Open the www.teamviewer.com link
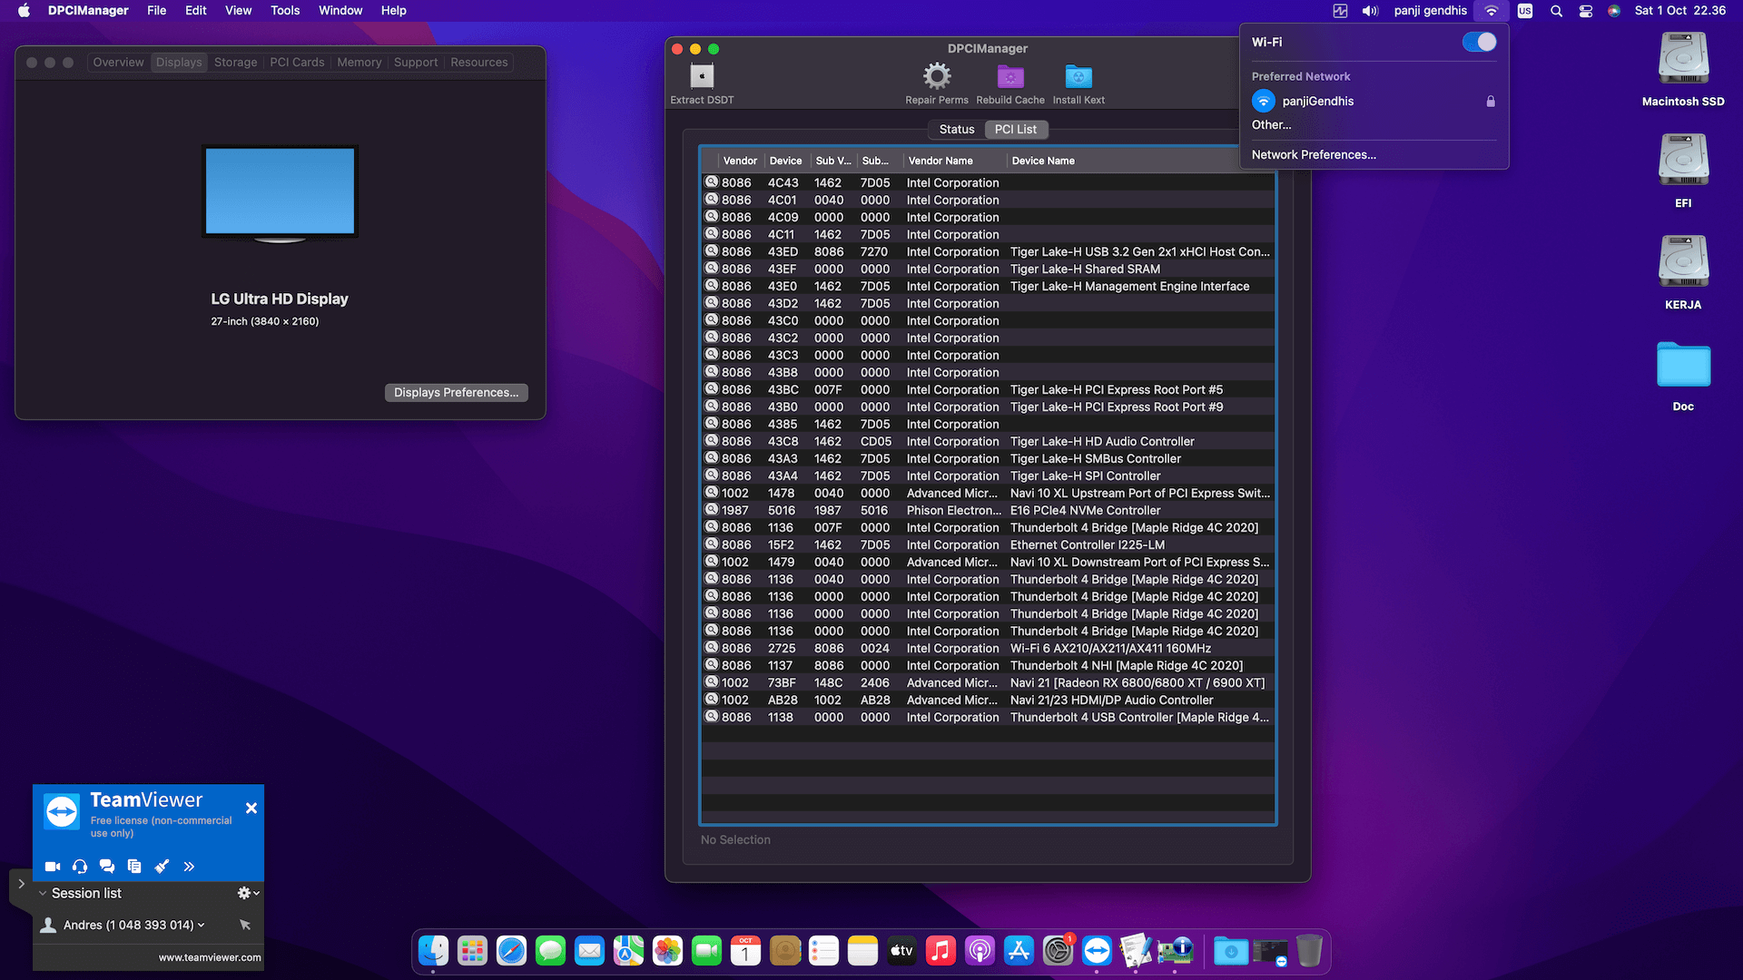This screenshot has width=1743, height=980. click(210, 957)
